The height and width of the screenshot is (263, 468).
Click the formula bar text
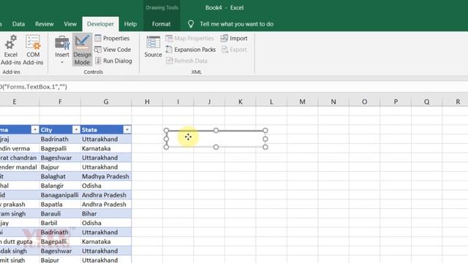34,87
